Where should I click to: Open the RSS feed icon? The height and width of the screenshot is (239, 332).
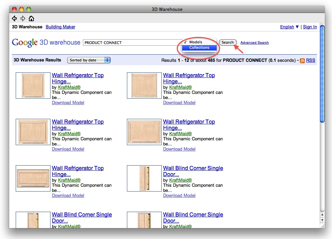pyautogui.click(x=302, y=60)
